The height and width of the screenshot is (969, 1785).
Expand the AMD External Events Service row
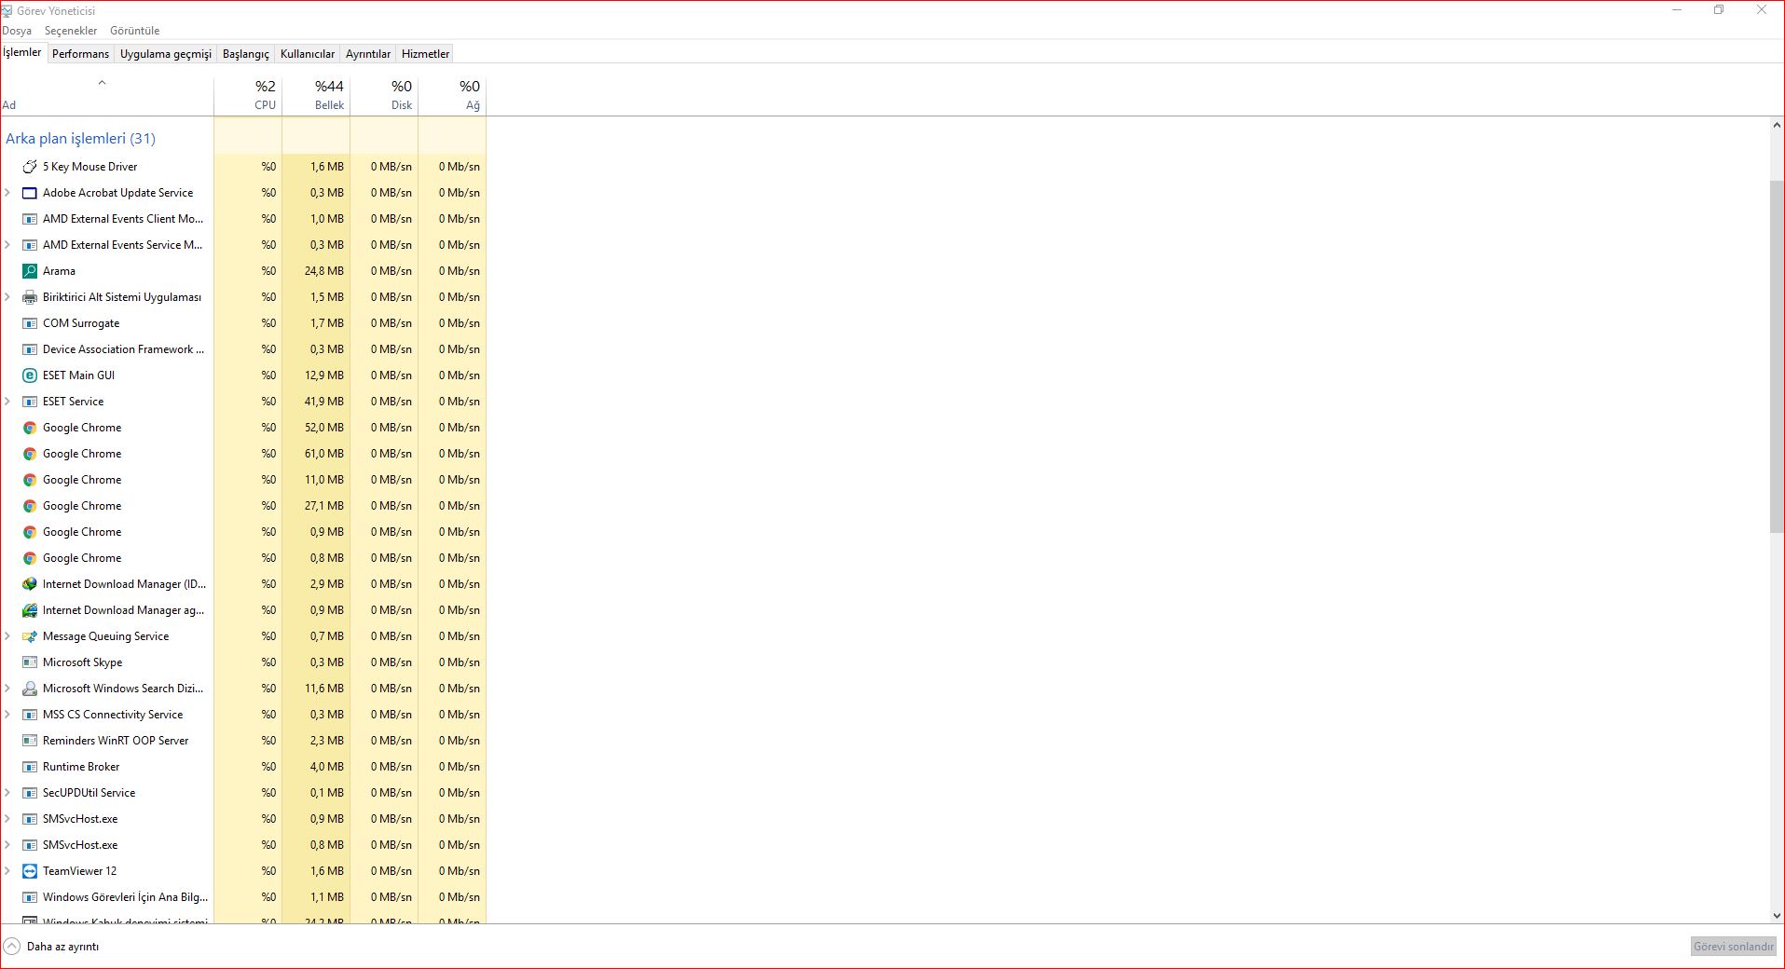[7, 245]
